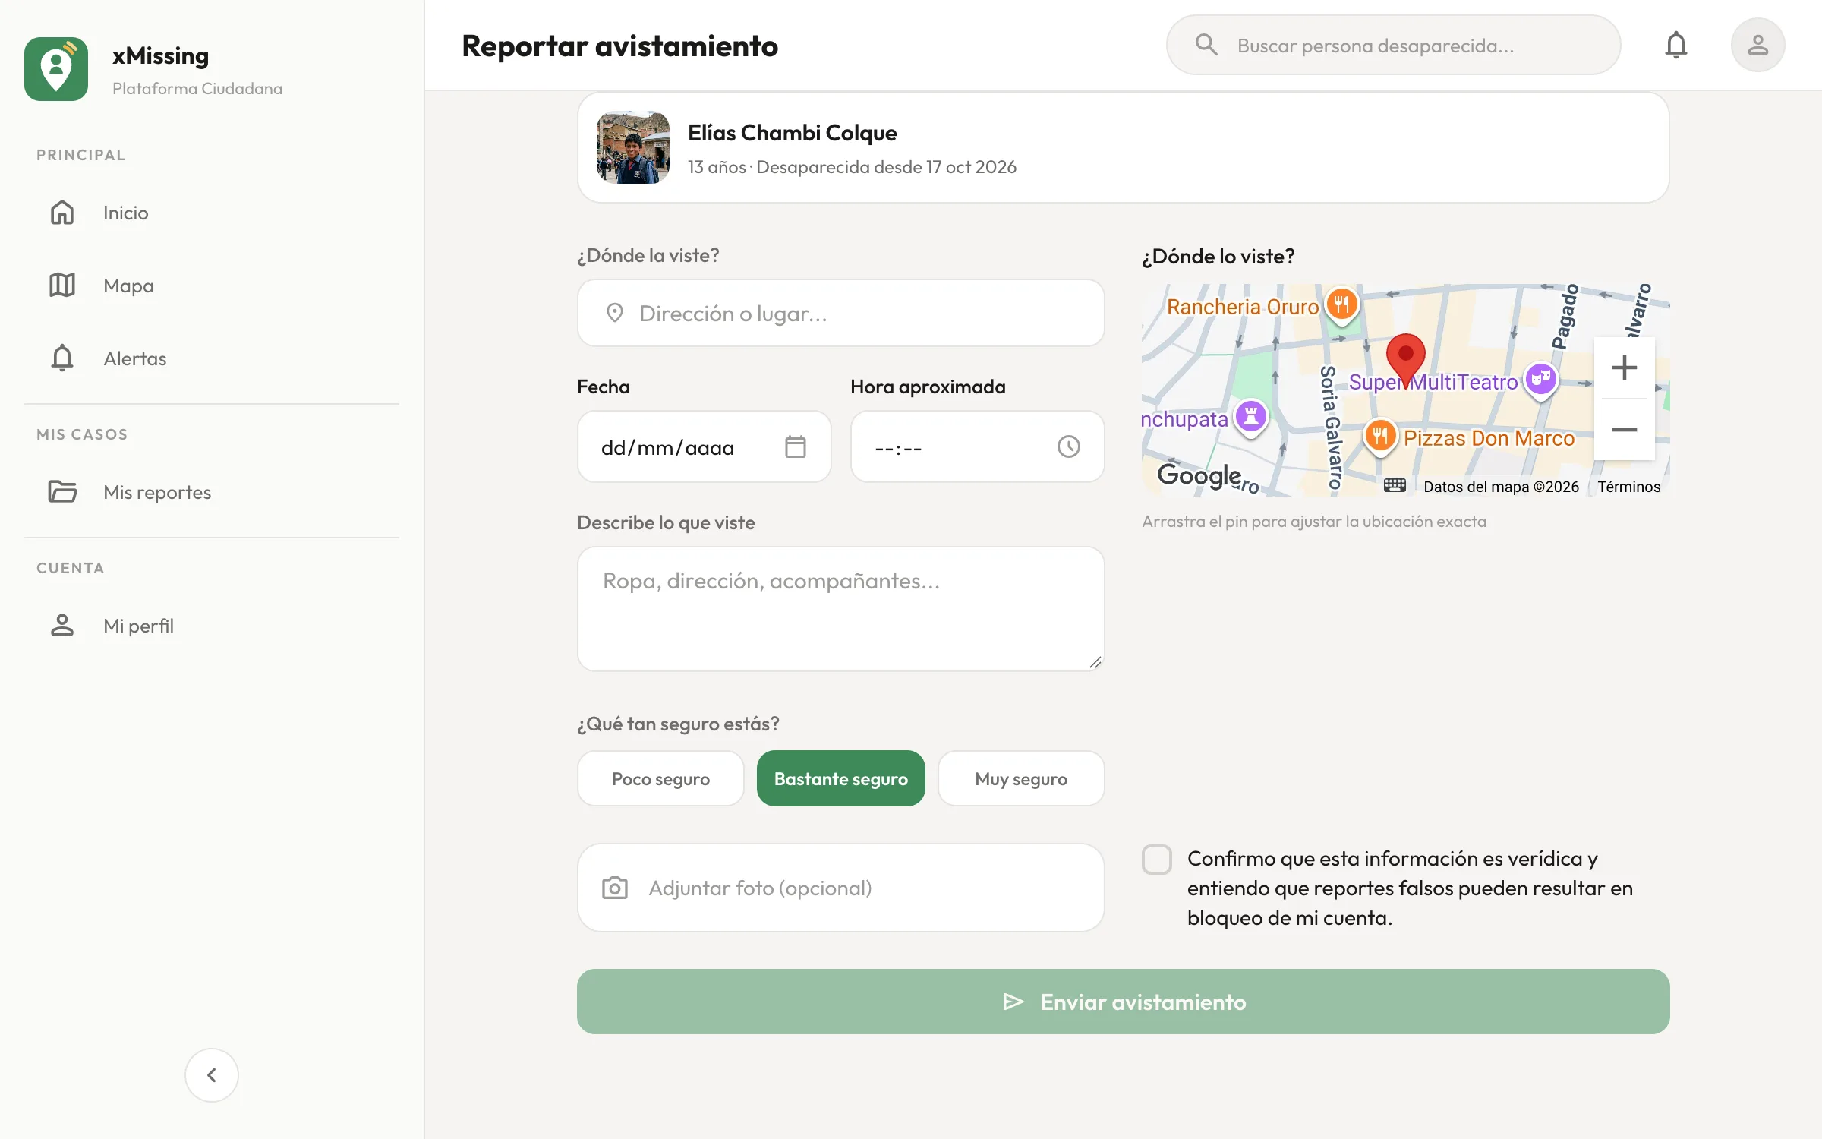The height and width of the screenshot is (1139, 1822).
Task: Select Bastante seguro confidence option
Action: pos(840,778)
